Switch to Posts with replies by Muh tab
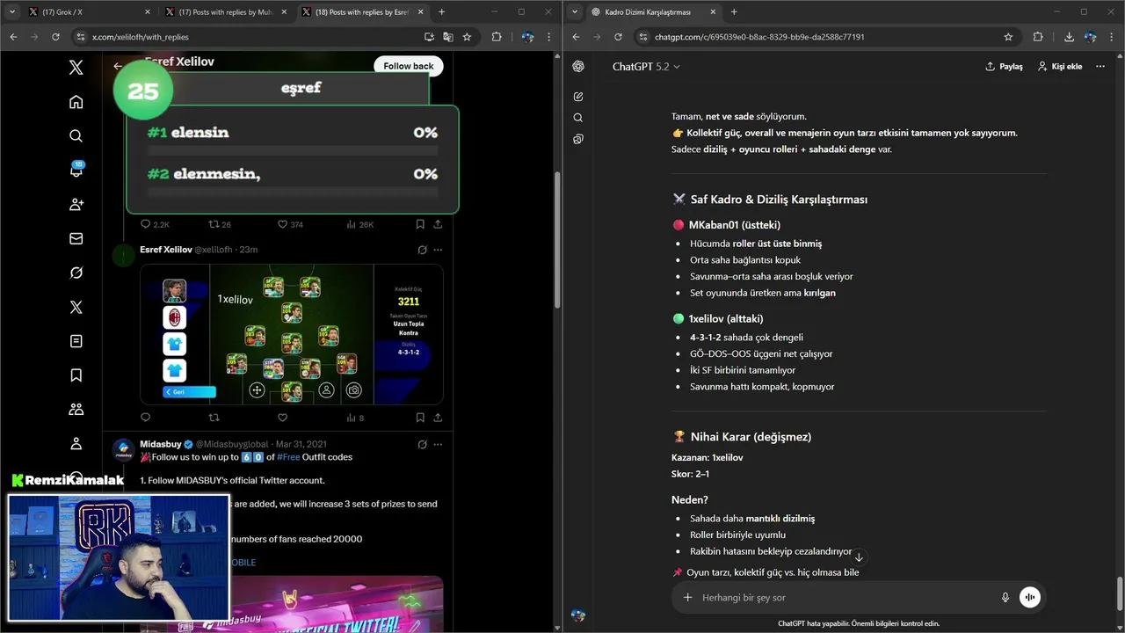Image resolution: width=1125 pixels, height=633 pixels. point(226,12)
